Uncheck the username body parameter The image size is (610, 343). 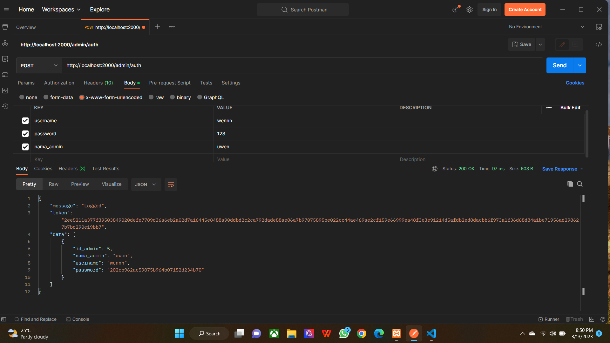click(x=25, y=121)
